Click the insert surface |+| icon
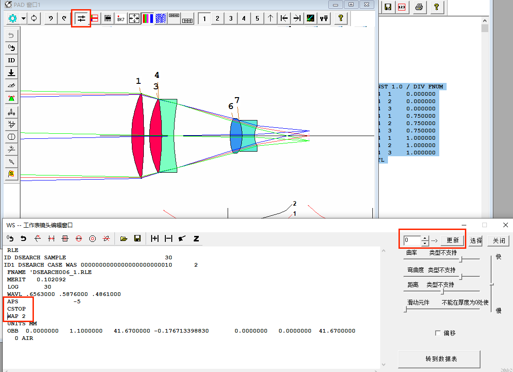 [x=155, y=239]
